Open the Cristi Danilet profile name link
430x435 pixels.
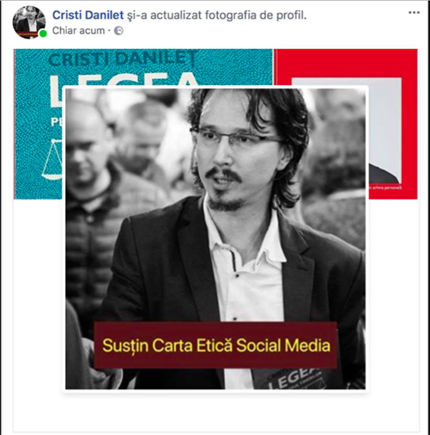coord(88,15)
